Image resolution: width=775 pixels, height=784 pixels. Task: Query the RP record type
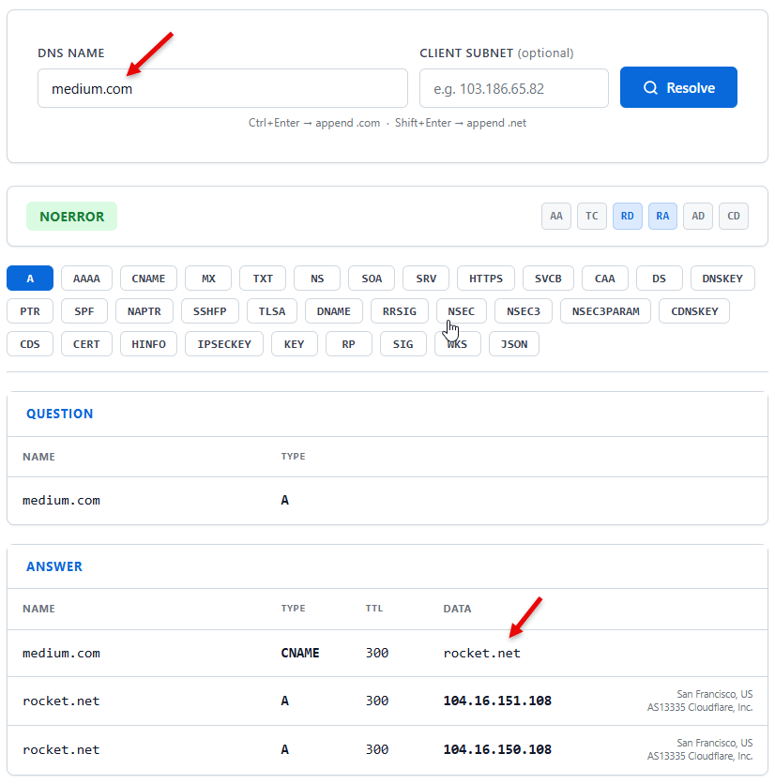pyautogui.click(x=349, y=344)
